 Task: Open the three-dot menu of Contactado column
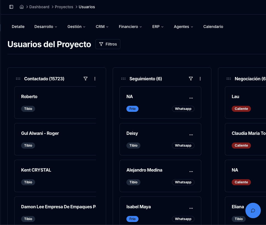click(x=95, y=79)
